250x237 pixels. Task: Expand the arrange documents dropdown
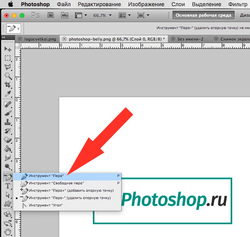tap(124, 15)
